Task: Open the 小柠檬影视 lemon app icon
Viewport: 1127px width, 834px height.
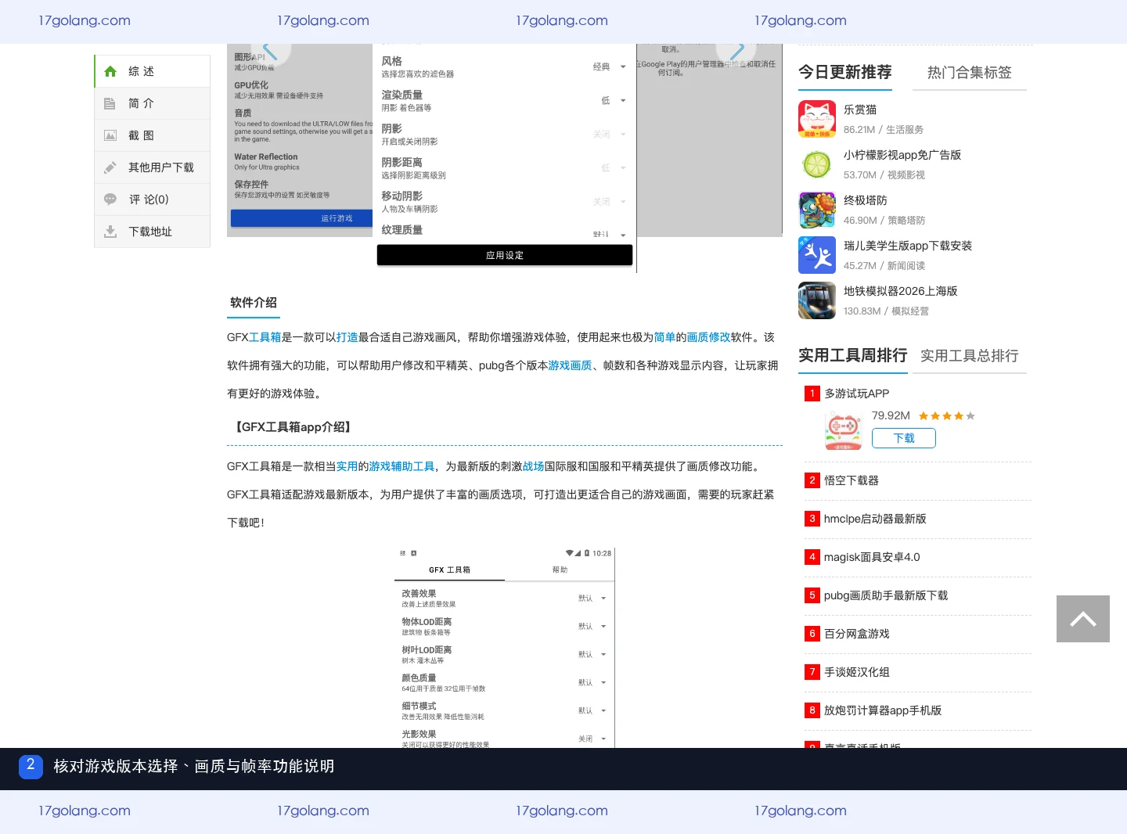Action: coord(817,164)
